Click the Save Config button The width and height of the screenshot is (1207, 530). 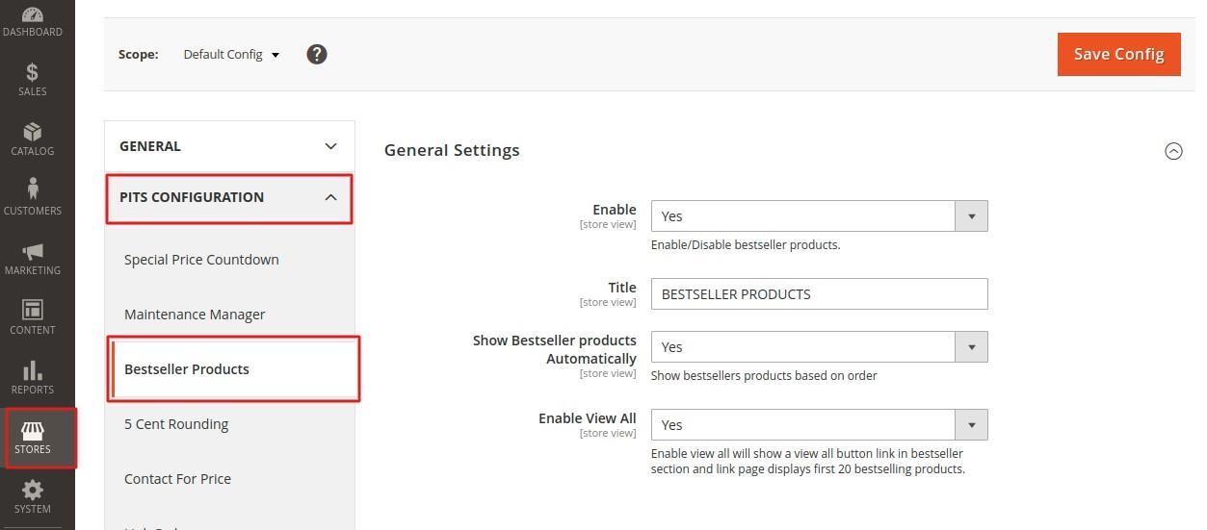[1118, 54]
